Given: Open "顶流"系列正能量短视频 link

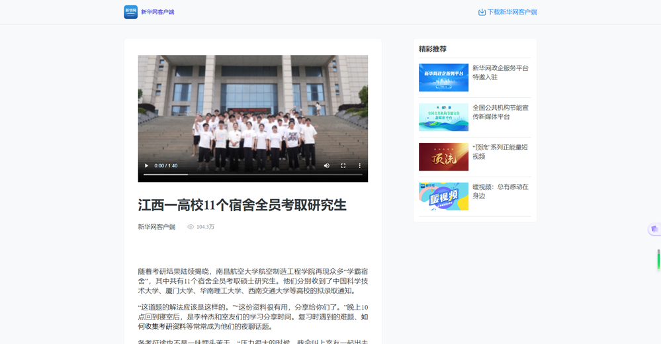Looking at the screenshot, I should [500, 152].
